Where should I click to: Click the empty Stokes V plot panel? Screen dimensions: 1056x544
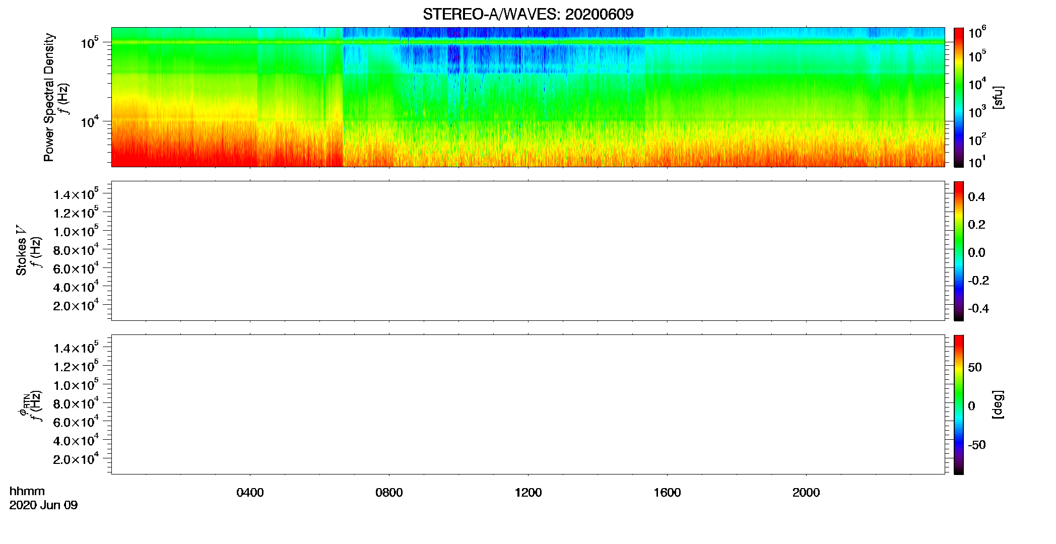528,251
